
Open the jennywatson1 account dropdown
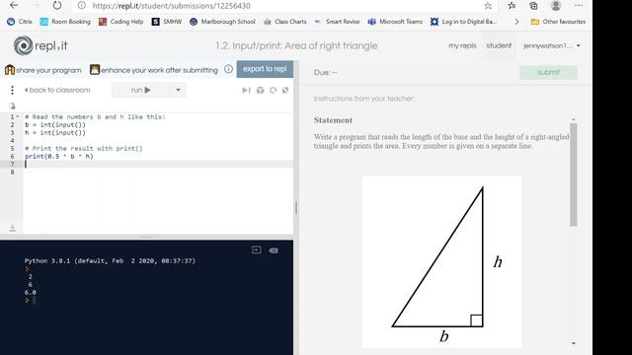coord(552,46)
